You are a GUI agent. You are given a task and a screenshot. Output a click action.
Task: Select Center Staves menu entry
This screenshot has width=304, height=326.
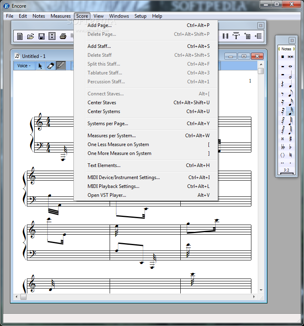146,103
